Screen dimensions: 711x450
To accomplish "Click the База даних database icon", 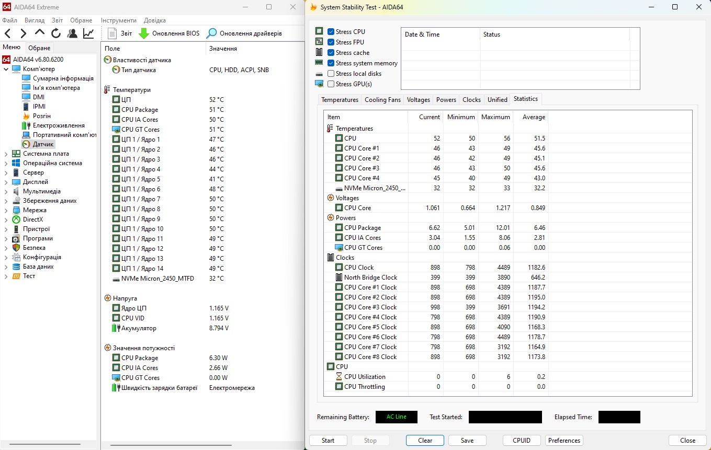I will point(16,267).
